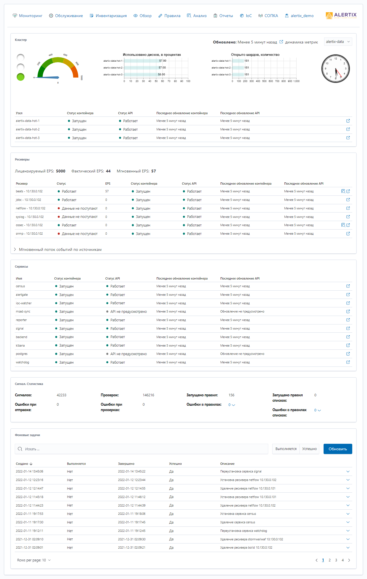Click the search magnifier in background tasks

click(20, 449)
